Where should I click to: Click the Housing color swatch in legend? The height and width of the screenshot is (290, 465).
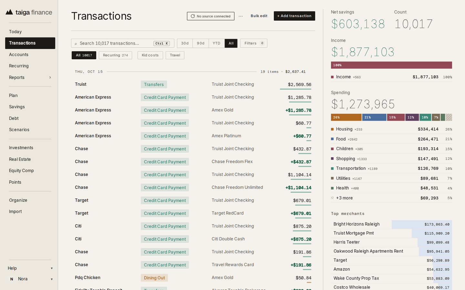tap(332, 129)
